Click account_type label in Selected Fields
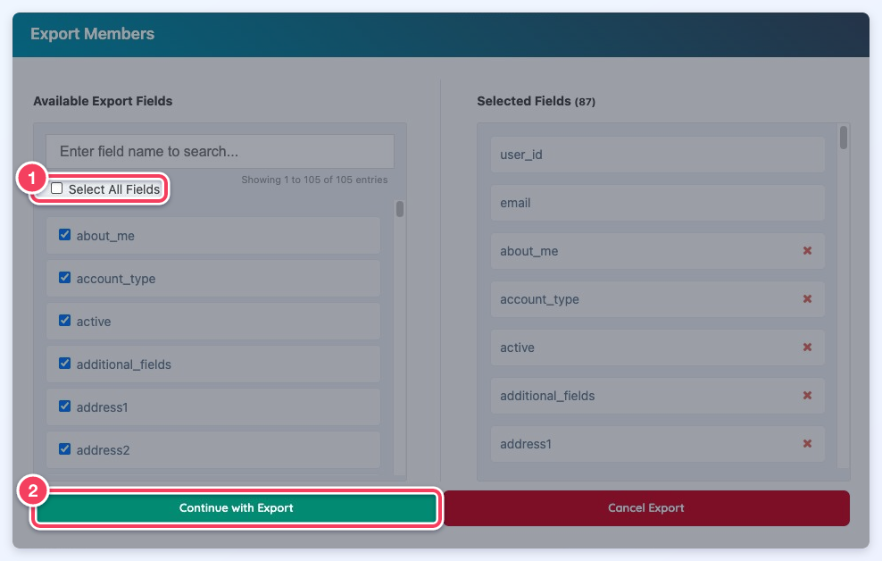This screenshot has width=882, height=561. click(539, 300)
